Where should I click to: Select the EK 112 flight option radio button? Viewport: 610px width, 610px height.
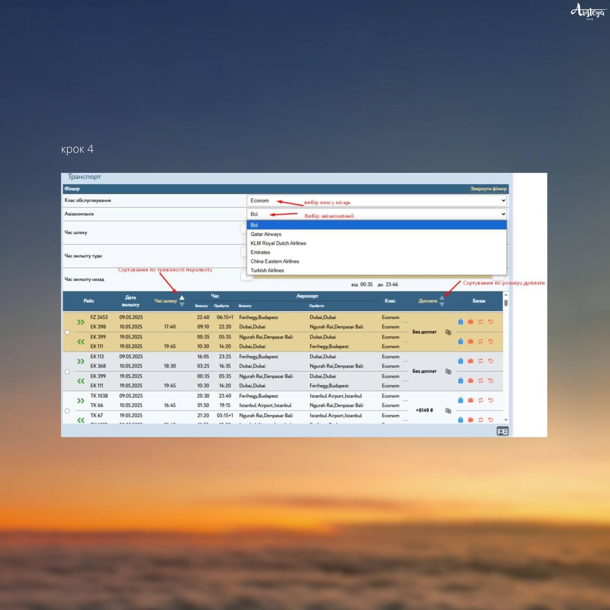67,372
